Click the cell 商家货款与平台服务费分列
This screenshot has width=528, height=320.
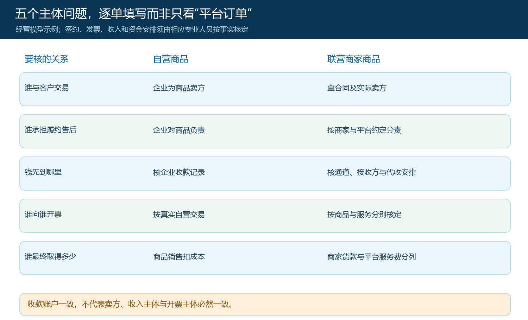tap(372, 257)
